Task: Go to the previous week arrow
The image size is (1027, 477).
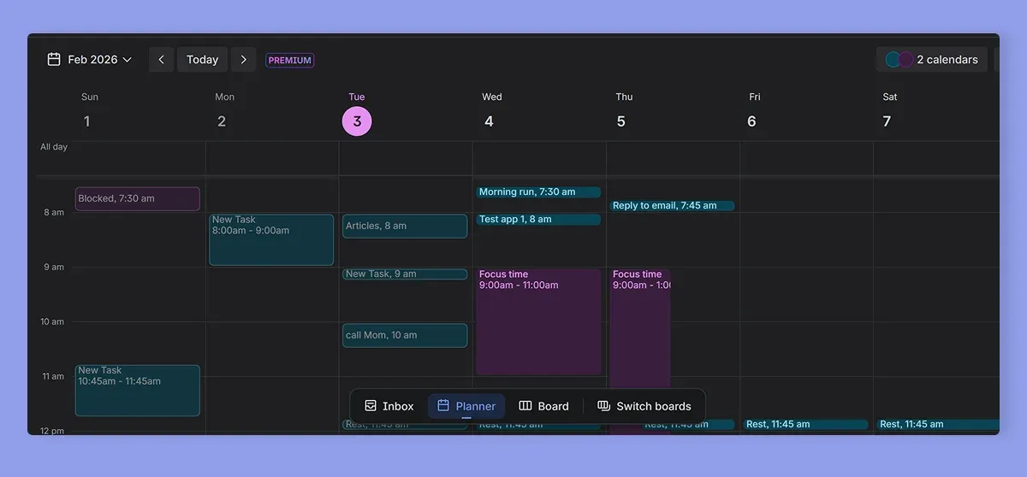Action: pyautogui.click(x=161, y=60)
